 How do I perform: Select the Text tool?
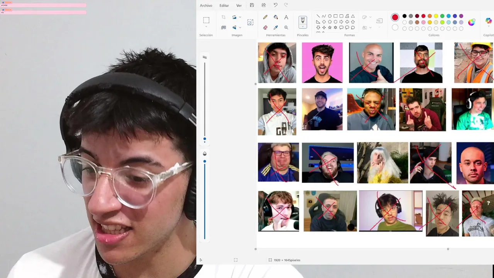click(286, 17)
